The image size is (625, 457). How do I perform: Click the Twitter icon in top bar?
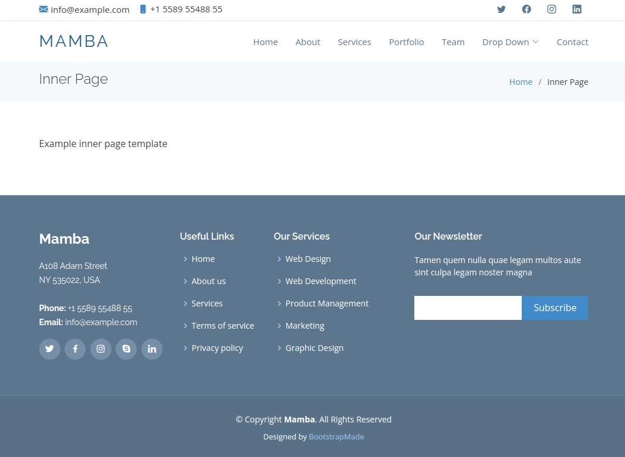(501, 9)
